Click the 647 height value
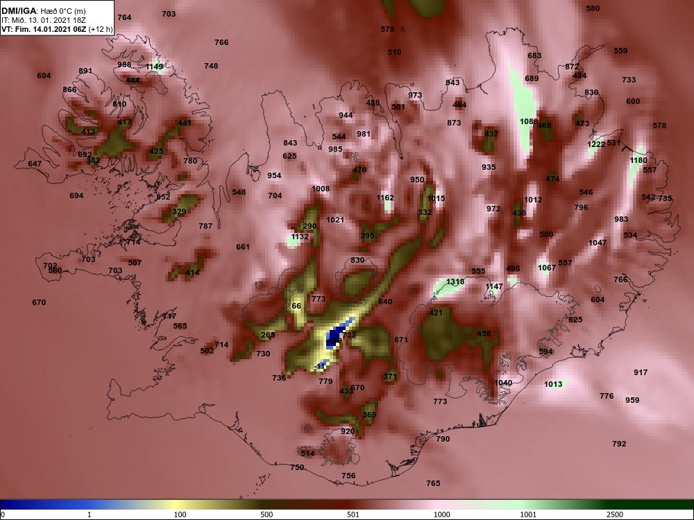The height and width of the screenshot is (520, 694). pyautogui.click(x=35, y=164)
